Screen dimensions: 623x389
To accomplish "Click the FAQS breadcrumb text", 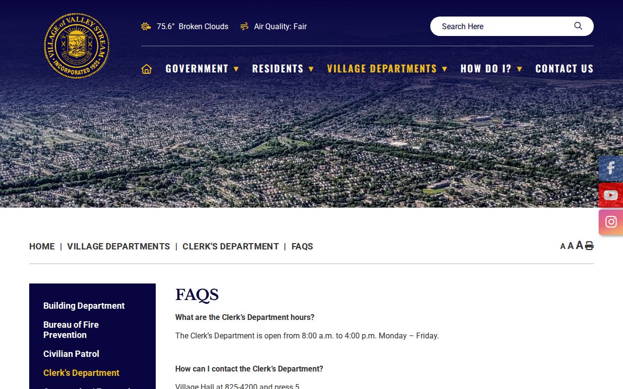I will (302, 247).
